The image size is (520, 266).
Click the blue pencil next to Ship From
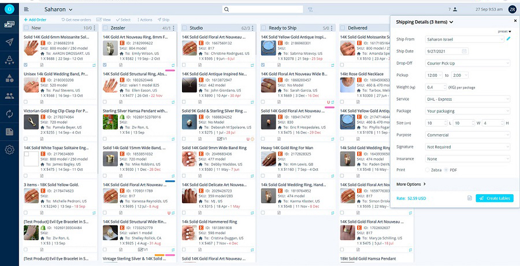click(508, 39)
